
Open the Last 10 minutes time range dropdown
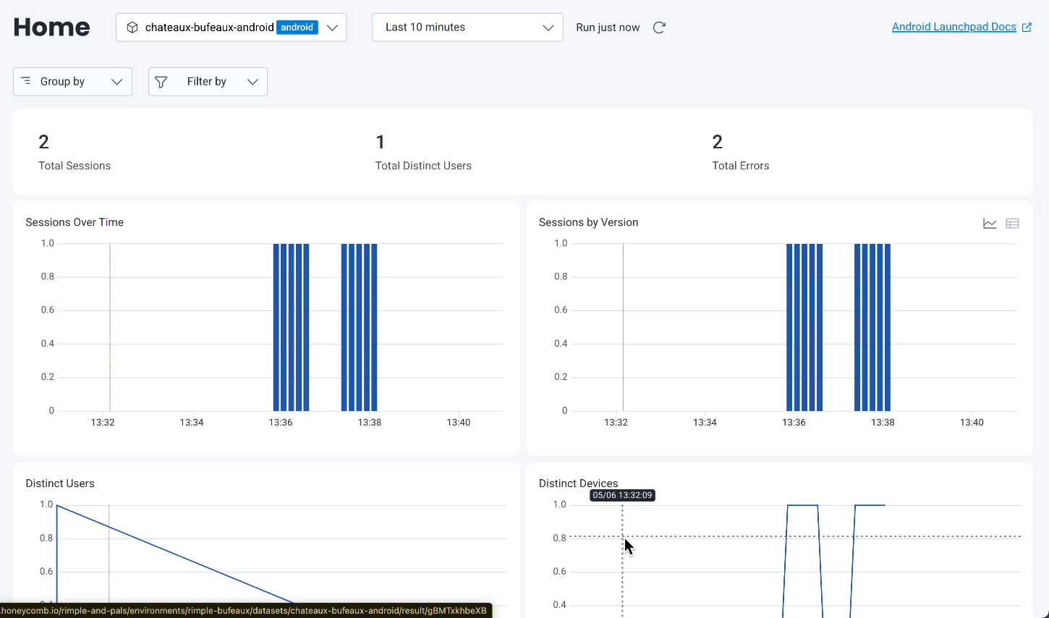[467, 27]
